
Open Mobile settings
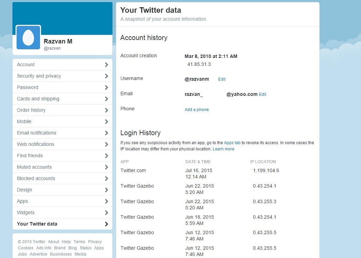pos(24,121)
